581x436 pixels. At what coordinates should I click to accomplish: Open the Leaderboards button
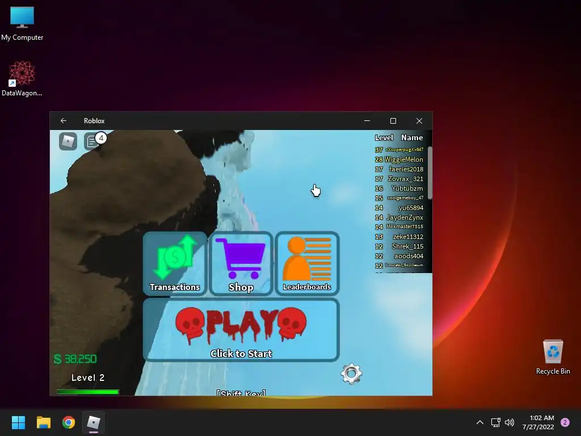307,263
